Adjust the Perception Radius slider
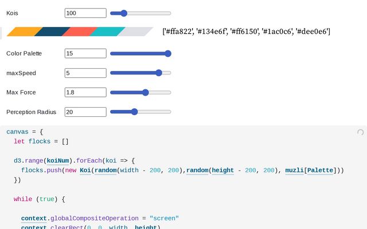Screen dimensions: 367x229 (x=140, y=112)
